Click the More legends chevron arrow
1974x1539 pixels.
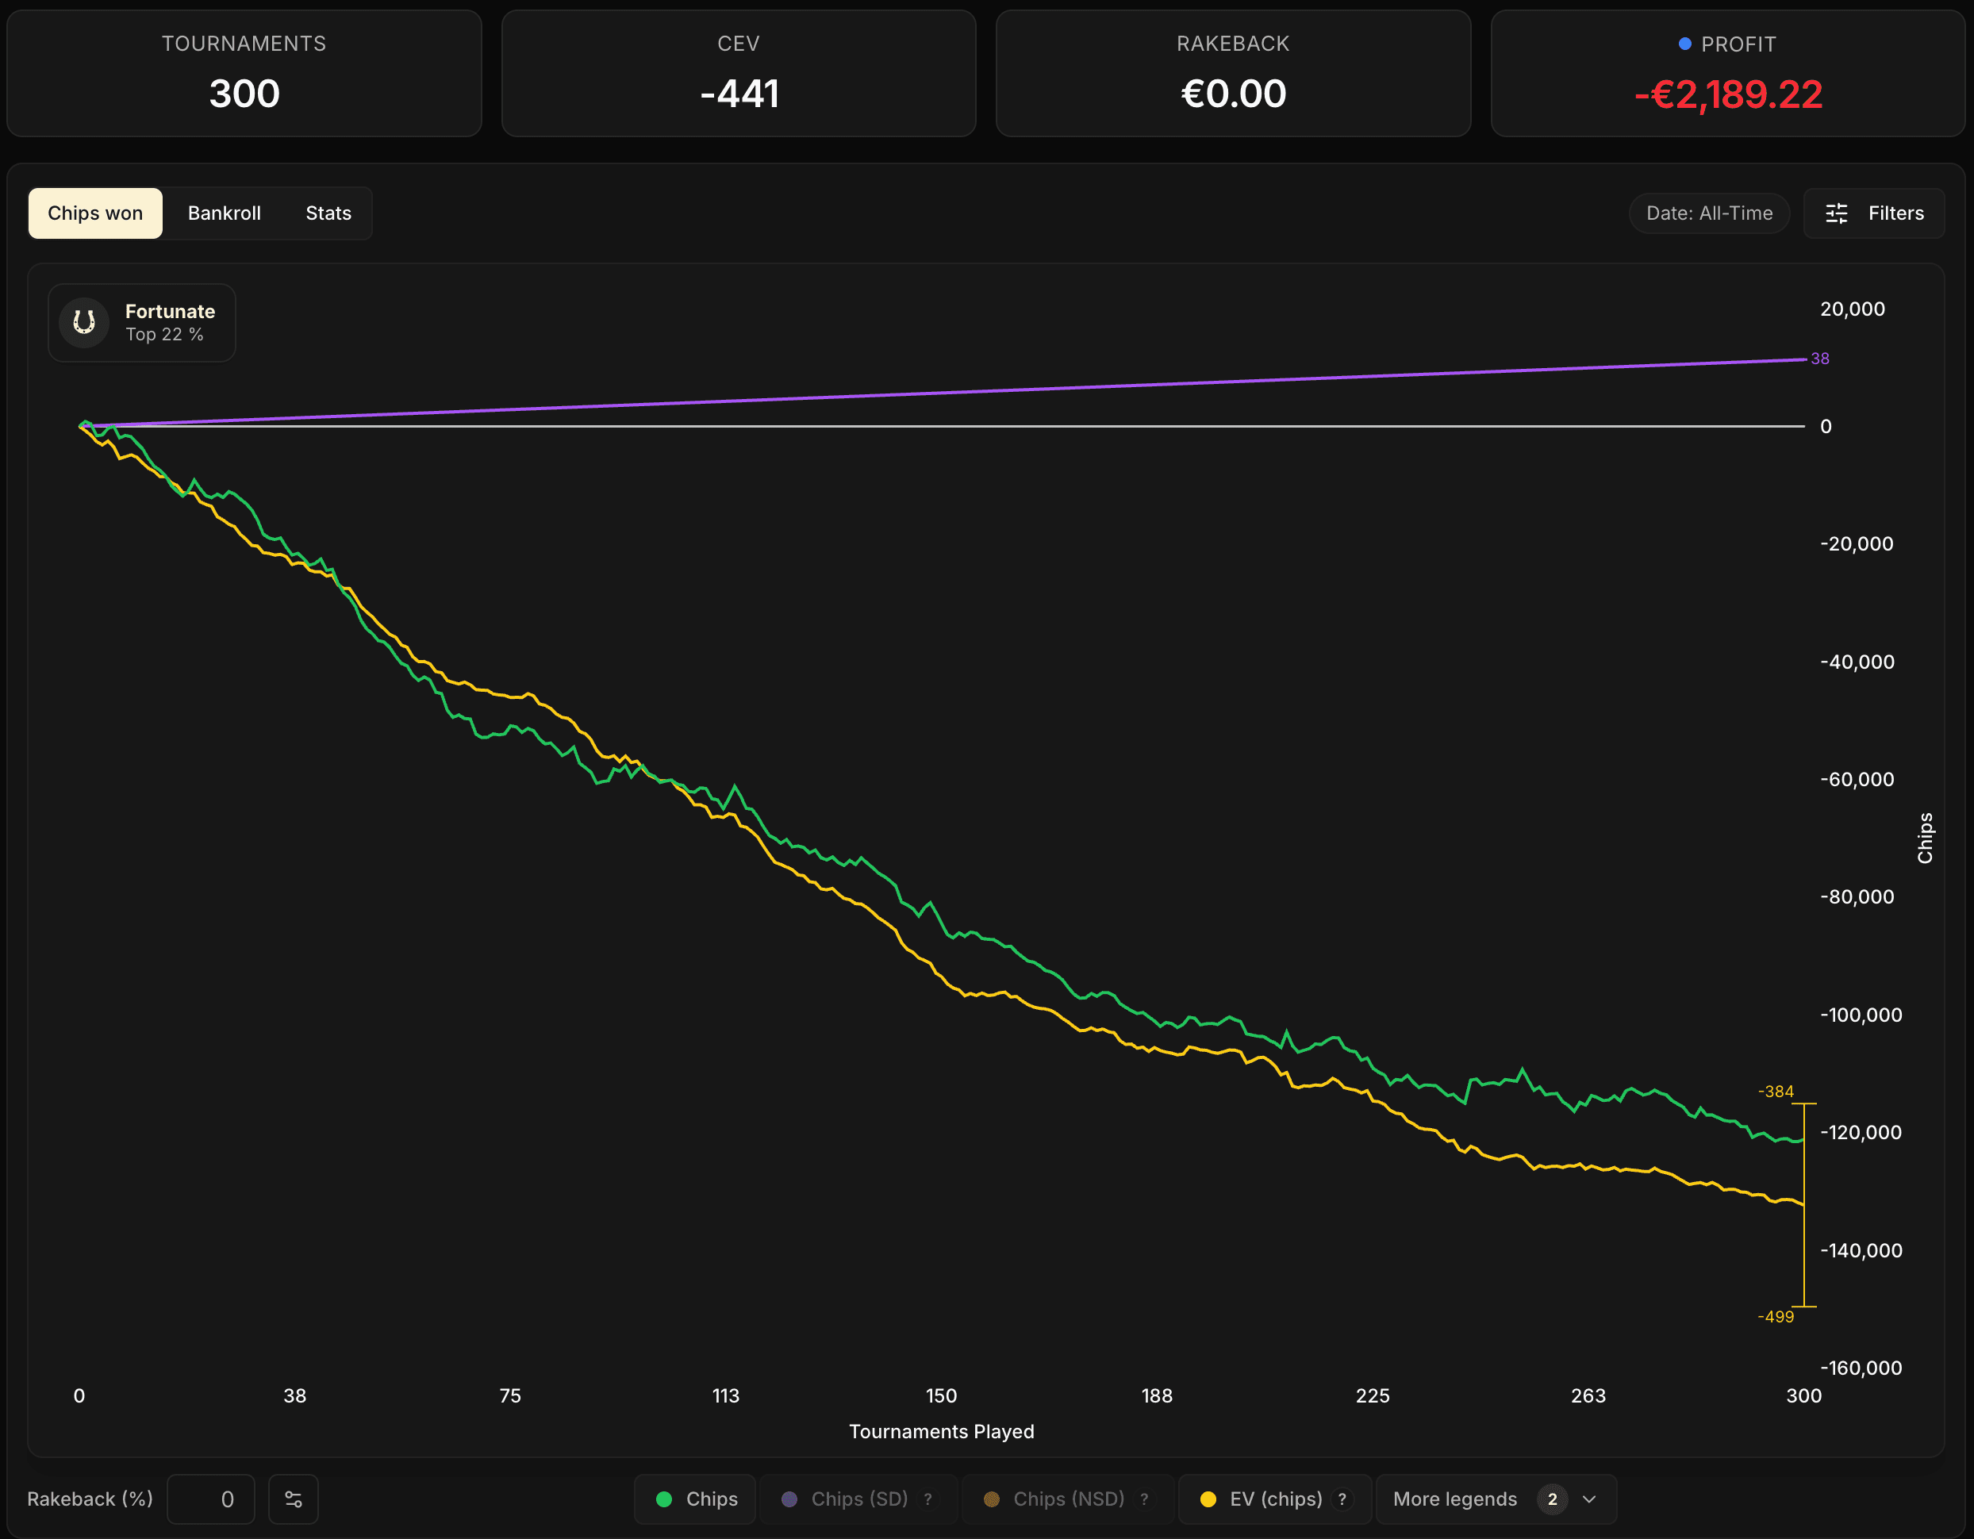tap(1589, 1499)
